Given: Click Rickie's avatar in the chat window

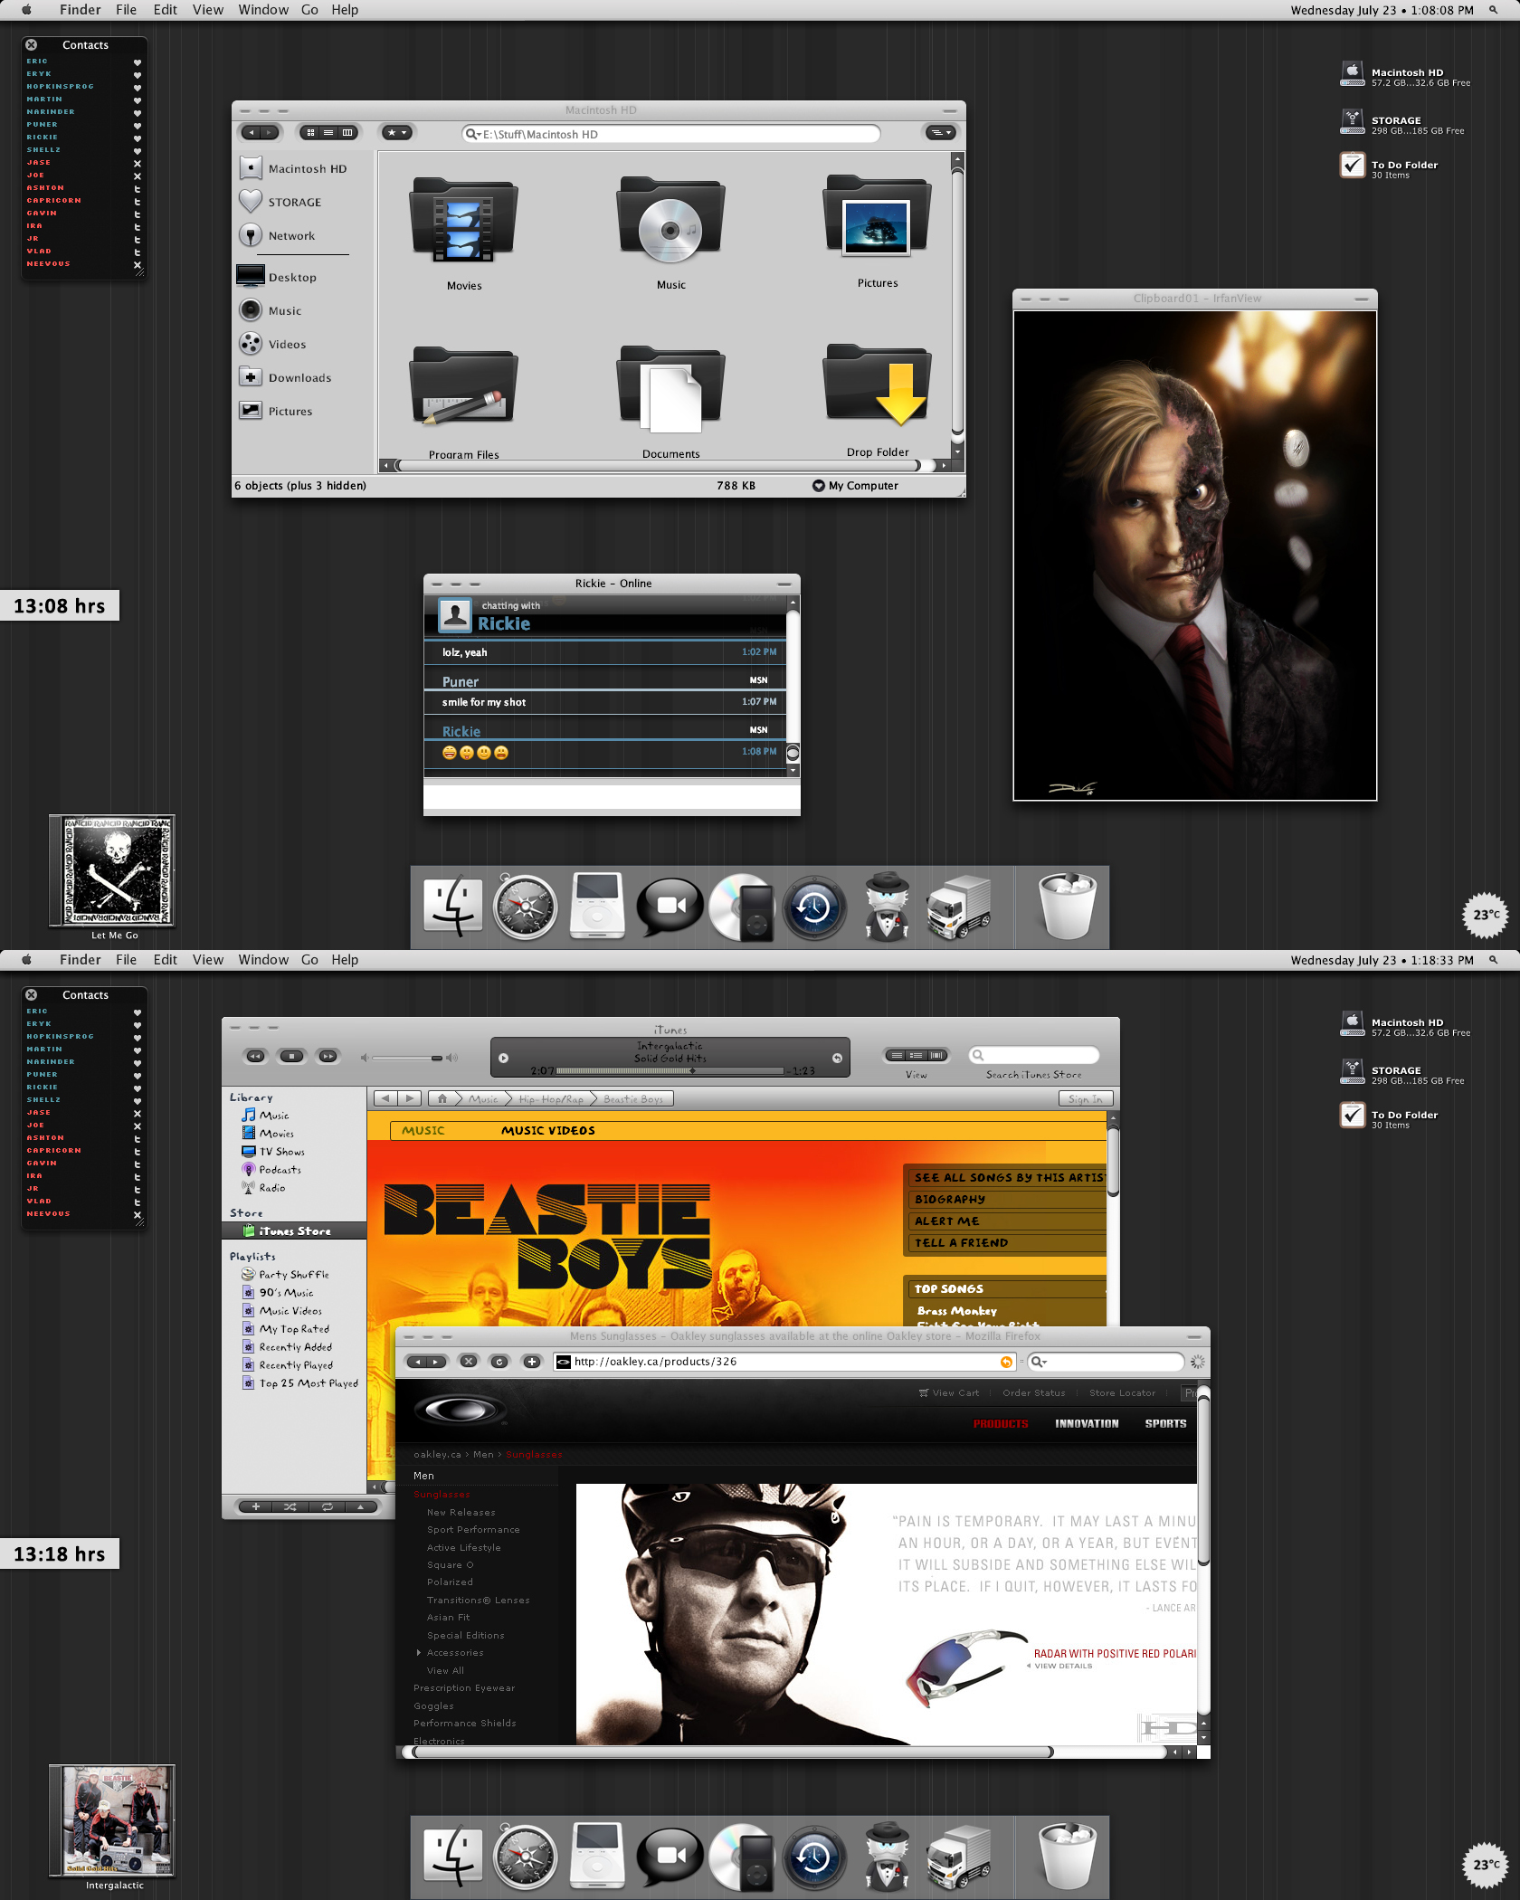Looking at the screenshot, I should 455,615.
